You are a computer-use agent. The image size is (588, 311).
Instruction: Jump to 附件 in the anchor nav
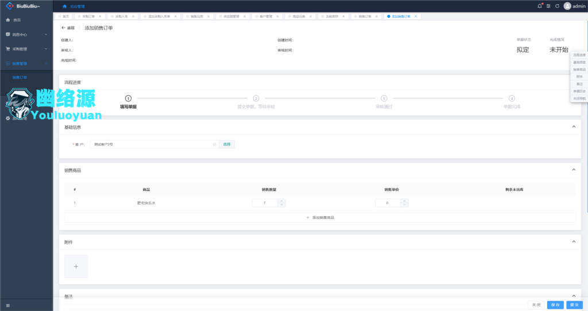579,76
